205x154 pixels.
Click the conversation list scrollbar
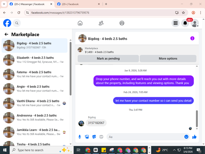[71, 69]
